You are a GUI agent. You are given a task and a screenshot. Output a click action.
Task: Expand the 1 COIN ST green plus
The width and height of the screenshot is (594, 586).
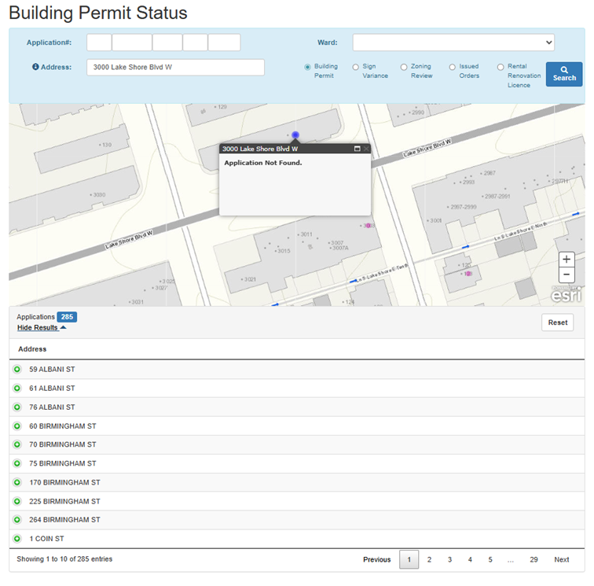pyautogui.click(x=17, y=539)
